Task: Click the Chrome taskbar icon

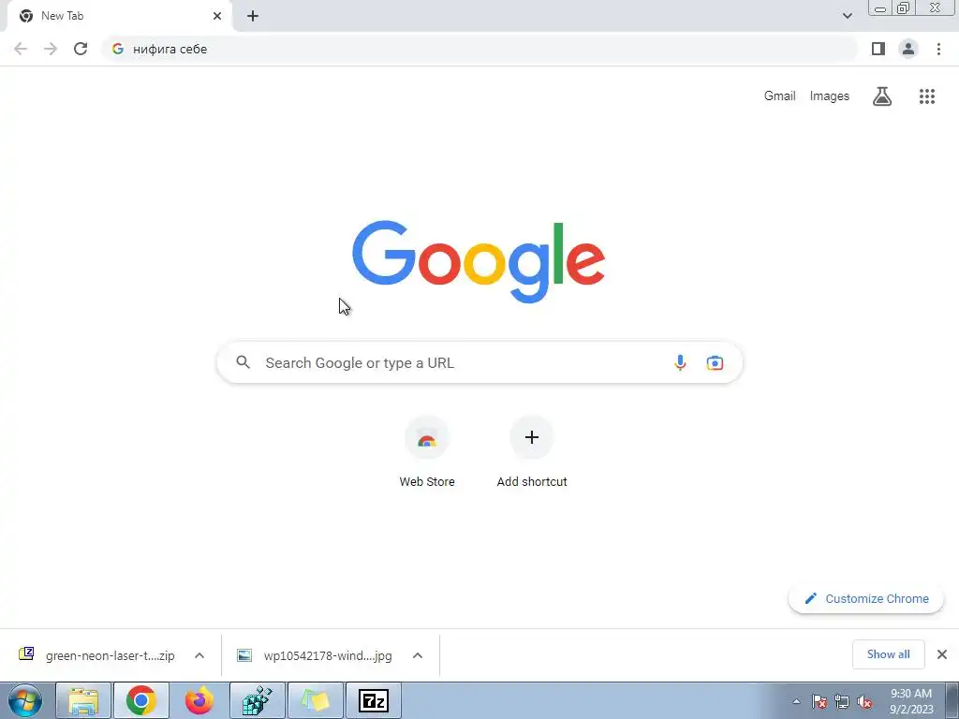Action: 140,700
